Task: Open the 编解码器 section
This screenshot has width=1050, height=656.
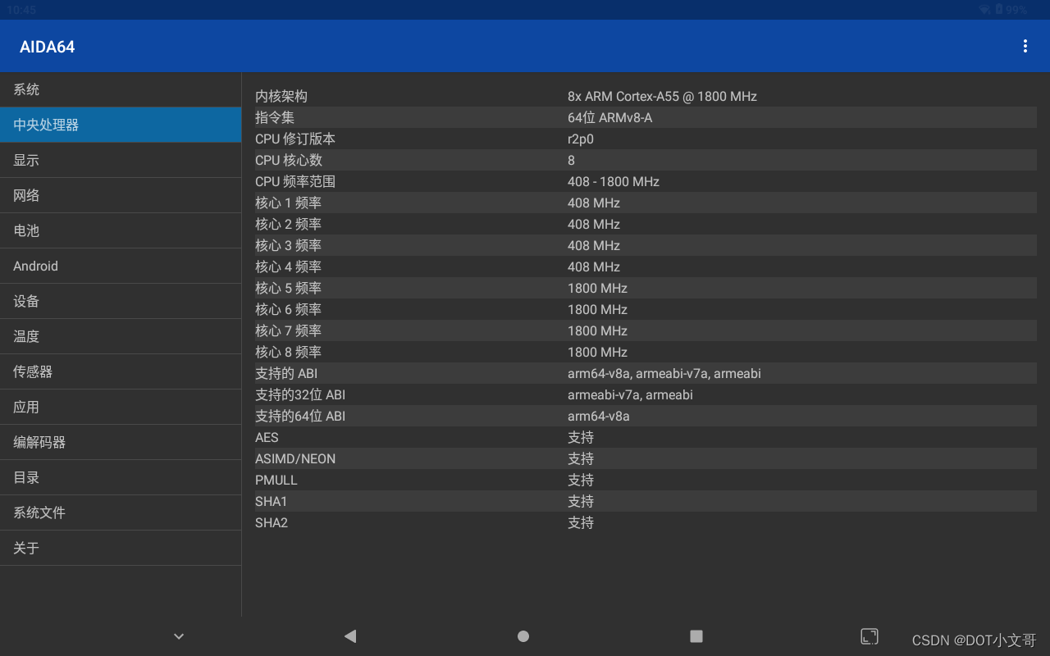Action: [x=121, y=442]
